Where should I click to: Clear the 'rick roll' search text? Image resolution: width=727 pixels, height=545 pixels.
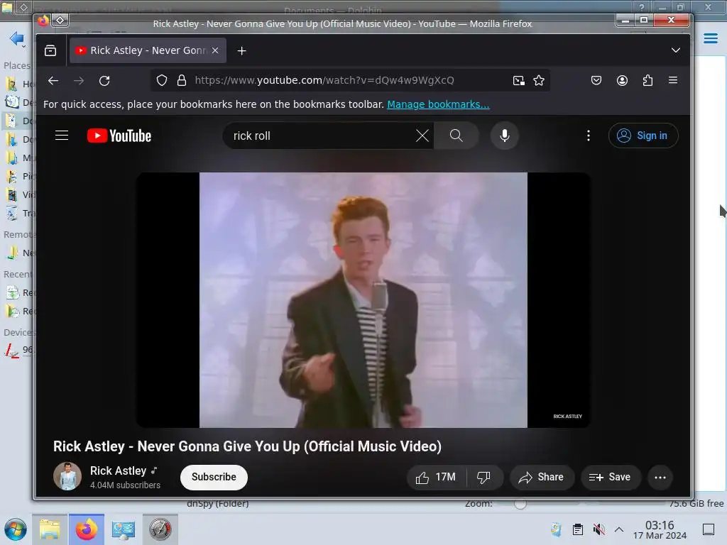[x=422, y=136]
